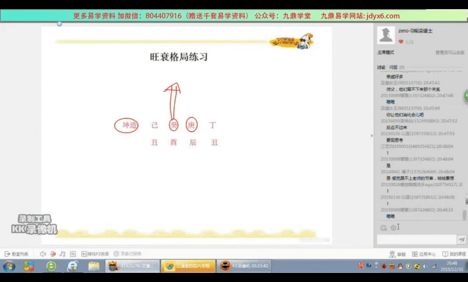Click the emoji smiley icon in chat
468x282 pixels.
point(383,228)
